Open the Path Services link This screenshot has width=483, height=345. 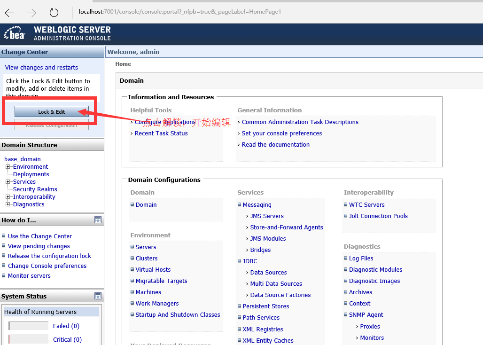tap(261, 318)
